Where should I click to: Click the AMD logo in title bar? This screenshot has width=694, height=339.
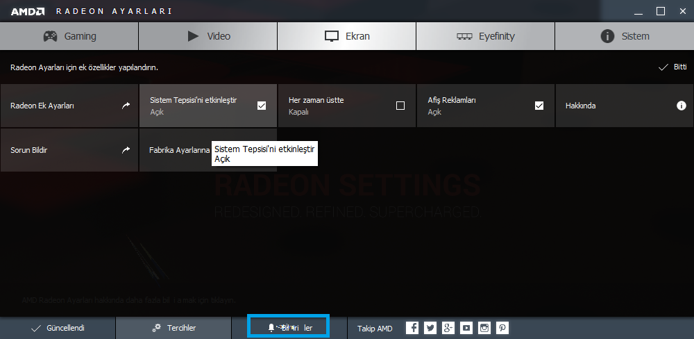click(28, 12)
